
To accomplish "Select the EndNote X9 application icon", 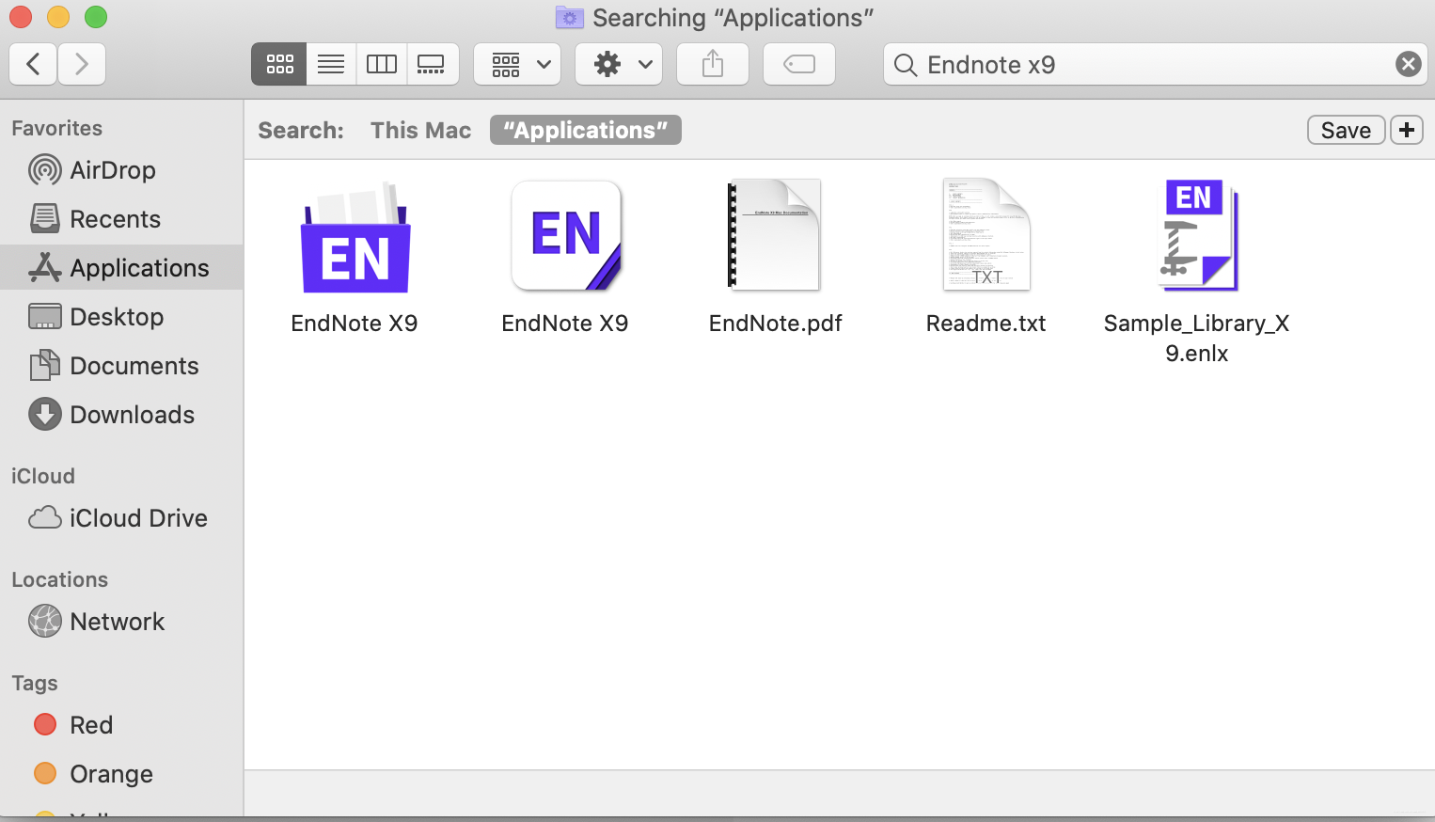I will 566,235.
